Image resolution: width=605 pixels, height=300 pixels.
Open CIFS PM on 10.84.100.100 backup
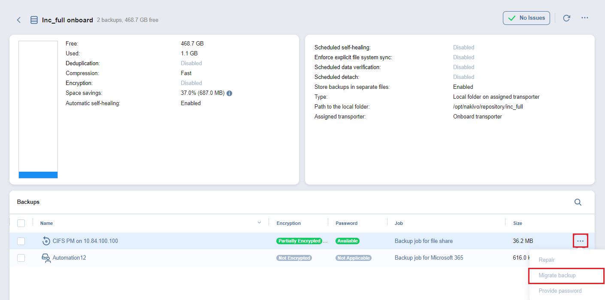point(85,241)
